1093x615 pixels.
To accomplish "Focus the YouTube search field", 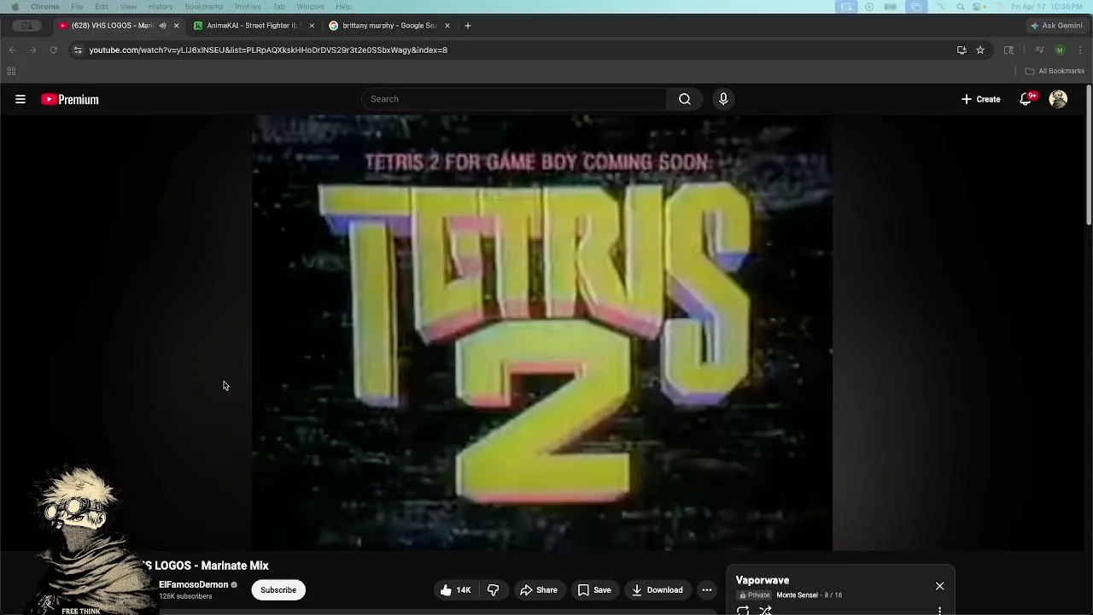I will [x=515, y=99].
